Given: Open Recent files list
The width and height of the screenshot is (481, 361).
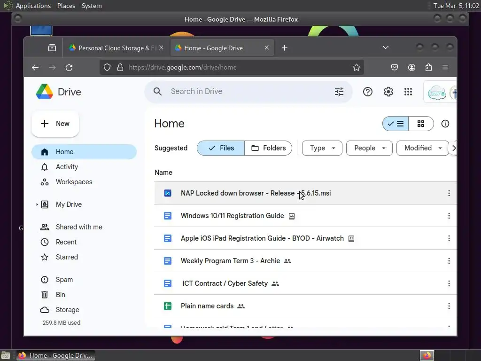Looking at the screenshot, I should (x=84, y=242).
